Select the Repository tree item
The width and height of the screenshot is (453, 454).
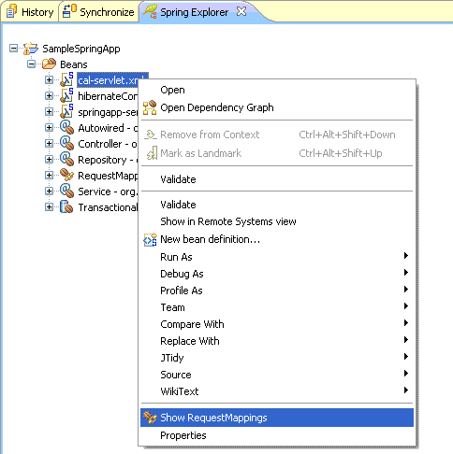(108, 160)
